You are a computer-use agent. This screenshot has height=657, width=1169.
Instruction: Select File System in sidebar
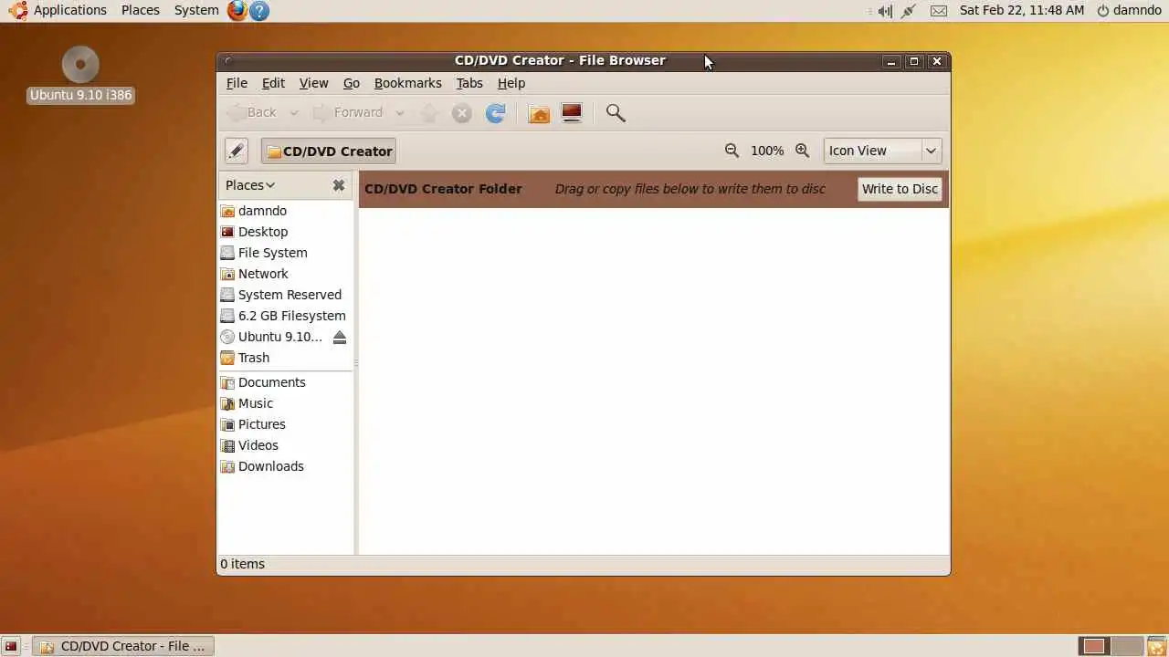click(x=285, y=253)
